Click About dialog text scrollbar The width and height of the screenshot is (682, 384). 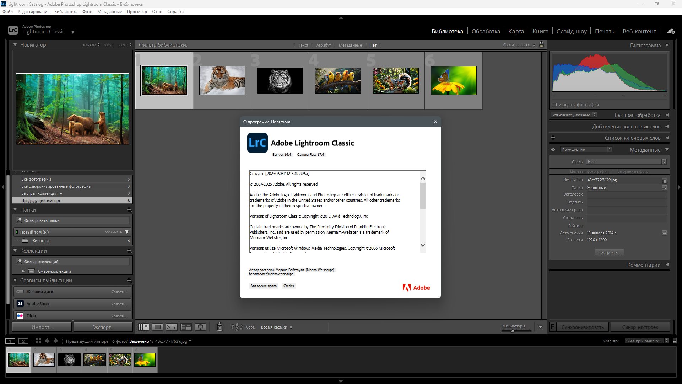(x=423, y=196)
